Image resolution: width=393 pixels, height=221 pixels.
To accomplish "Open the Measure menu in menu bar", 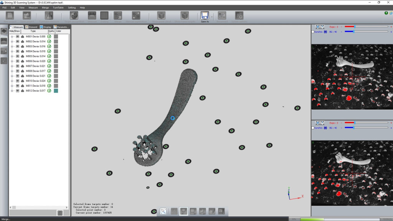I will click(33, 8).
